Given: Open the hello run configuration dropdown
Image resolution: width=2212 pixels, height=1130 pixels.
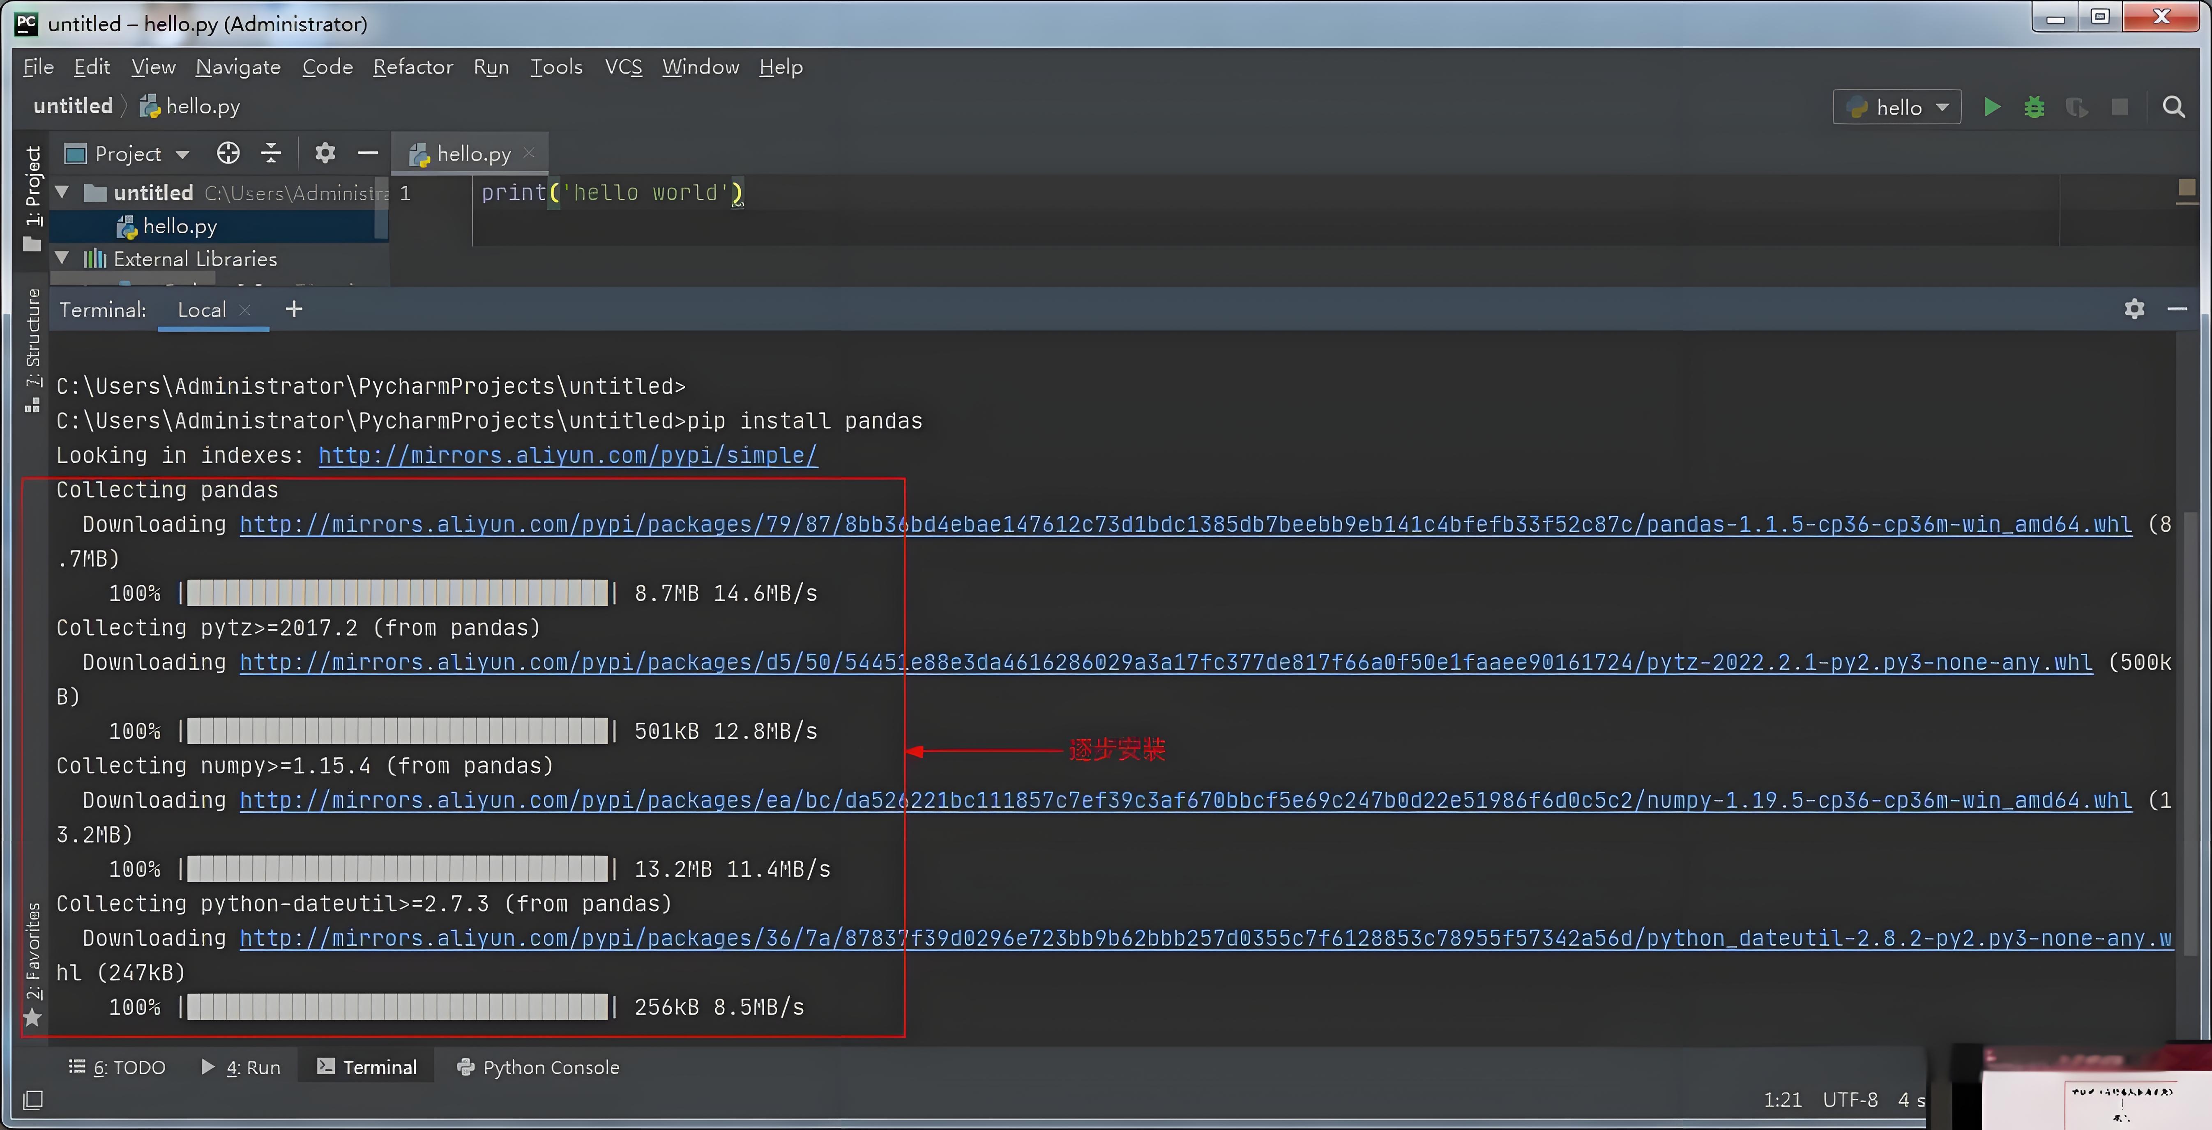Looking at the screenshot, I should pyautogui.click(x=1898, y=107).
